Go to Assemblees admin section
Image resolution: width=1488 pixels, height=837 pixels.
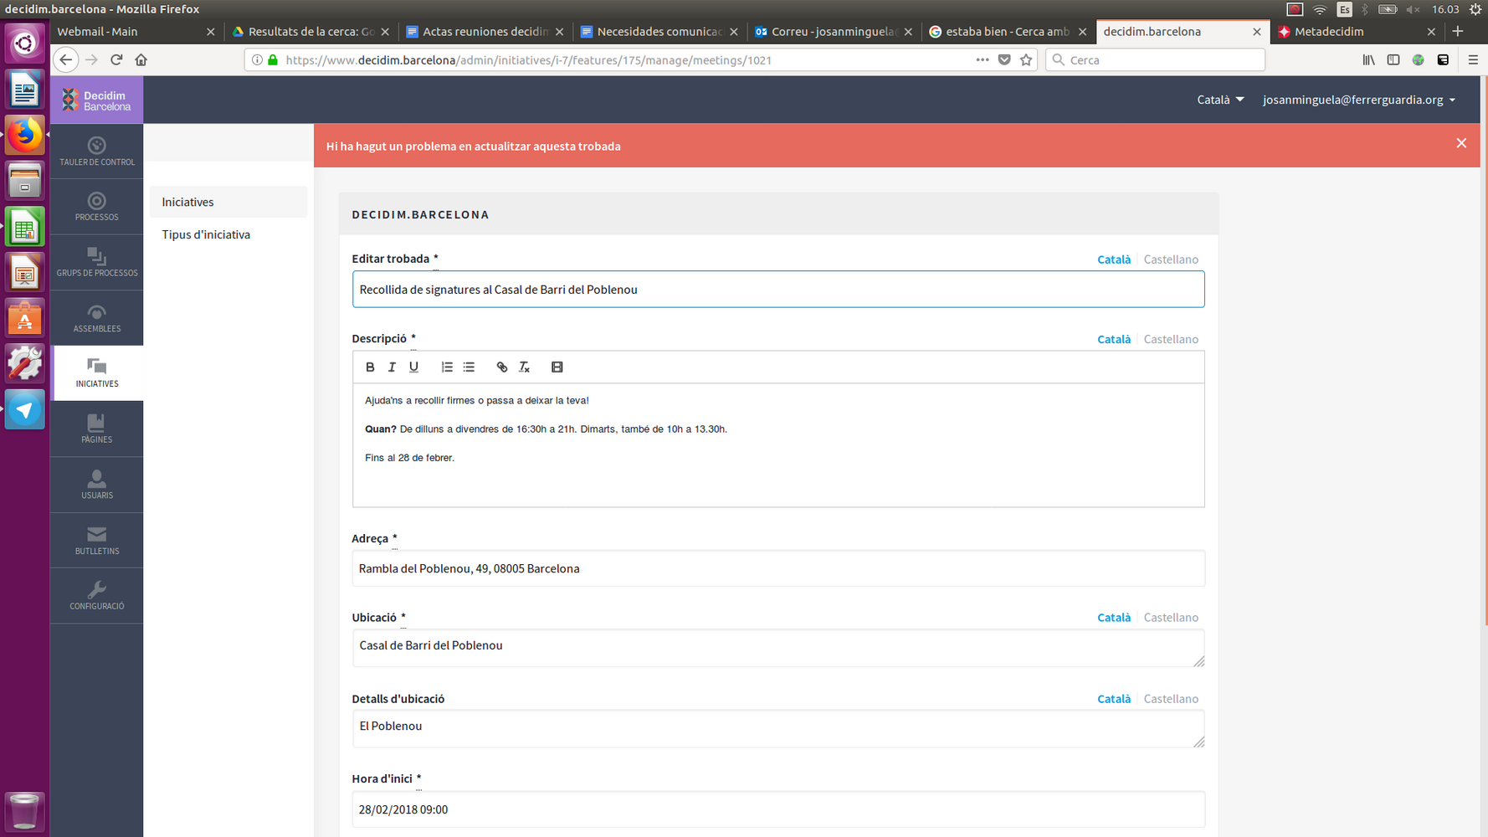97,318
